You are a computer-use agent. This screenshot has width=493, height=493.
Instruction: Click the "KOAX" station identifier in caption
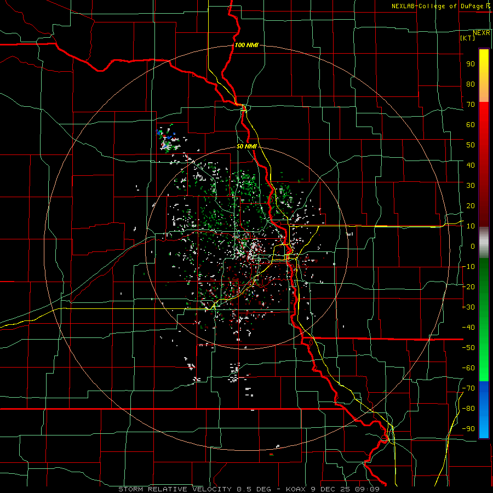click(296, 489)
